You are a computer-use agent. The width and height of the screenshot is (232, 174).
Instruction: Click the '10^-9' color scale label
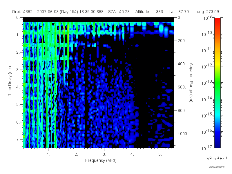(x=208, y=18)
